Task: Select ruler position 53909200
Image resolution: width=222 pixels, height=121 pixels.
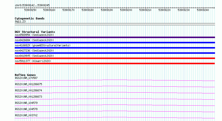Action: coord(126,10)
